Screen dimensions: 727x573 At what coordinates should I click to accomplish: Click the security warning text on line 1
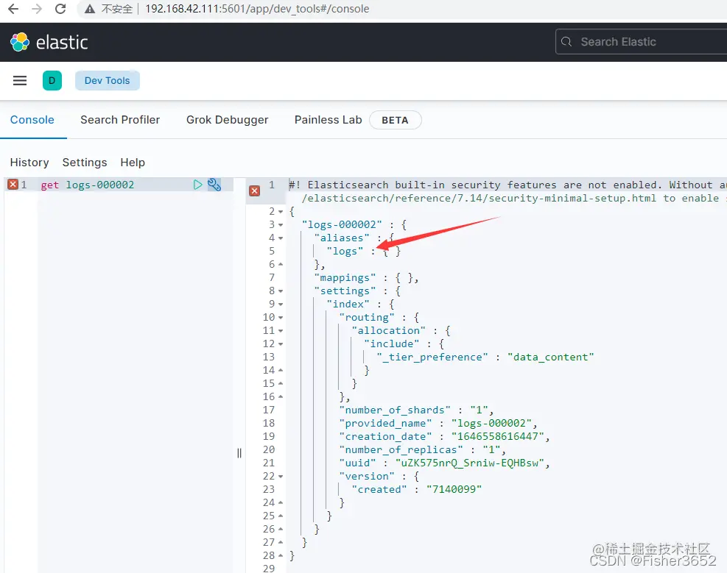508,185
